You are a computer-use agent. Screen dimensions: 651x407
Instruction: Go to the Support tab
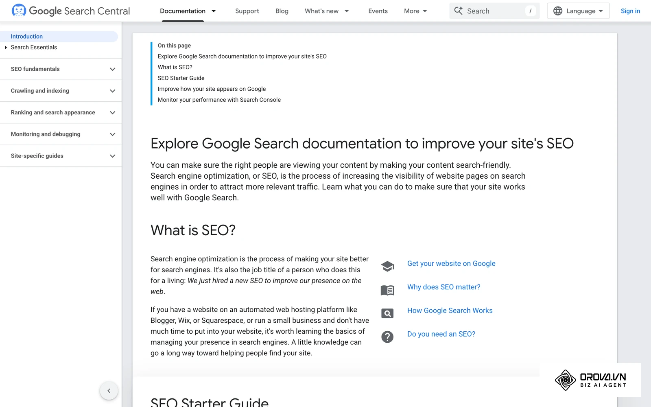click(247, 11)
